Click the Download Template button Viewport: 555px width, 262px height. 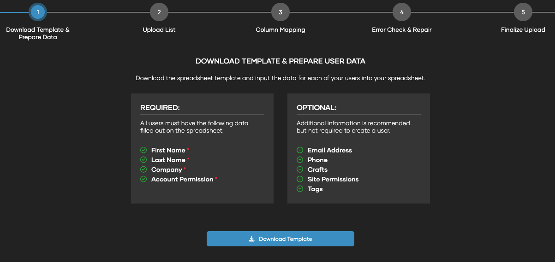280,239
